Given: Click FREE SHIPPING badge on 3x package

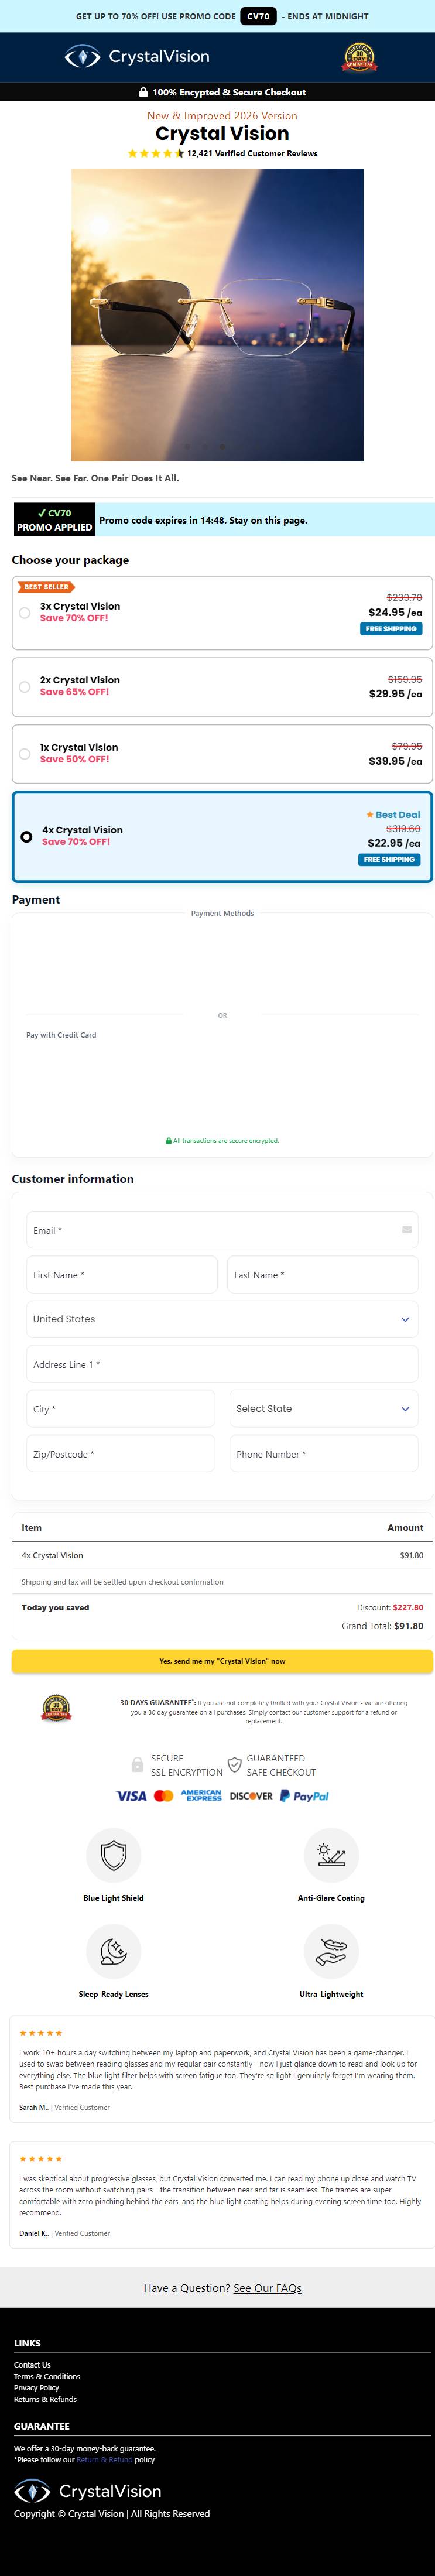Looking at the screenshot, I should [391, 629].
